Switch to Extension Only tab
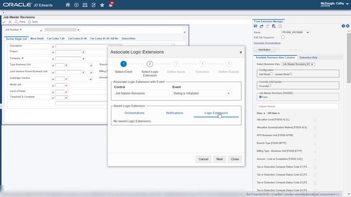The image size is (351, 197). [x=308, y=57]
